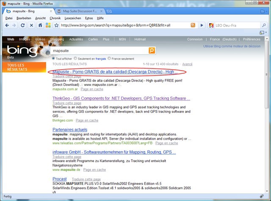Go back with the back arrow

click(7, 25)
